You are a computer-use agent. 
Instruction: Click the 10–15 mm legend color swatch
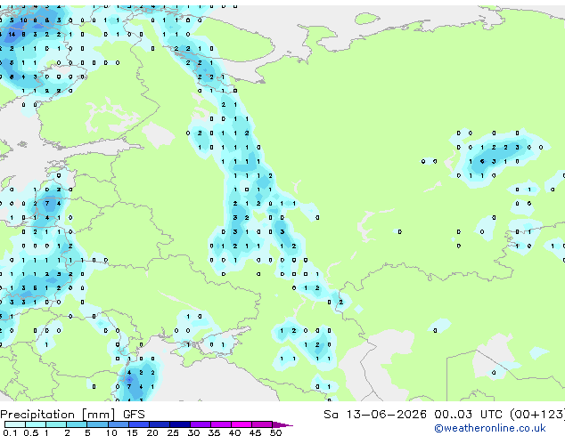pos(119,424)
